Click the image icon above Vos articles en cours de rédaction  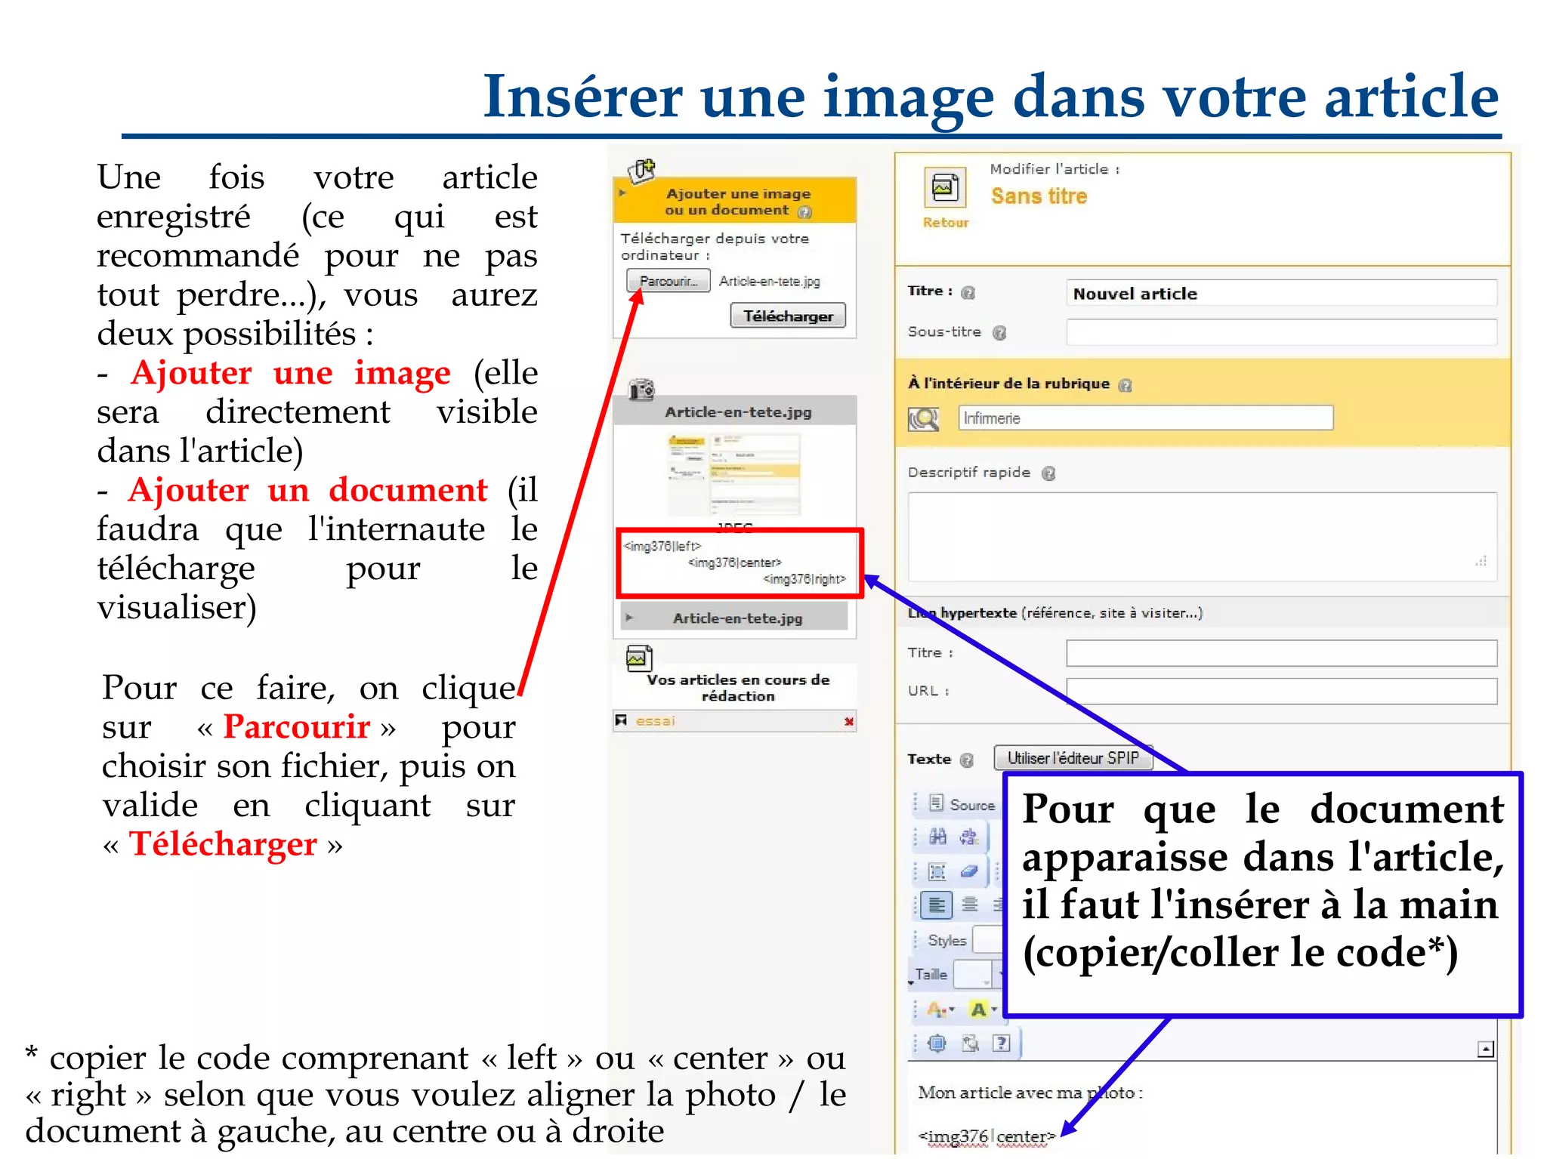pos(639,658)
